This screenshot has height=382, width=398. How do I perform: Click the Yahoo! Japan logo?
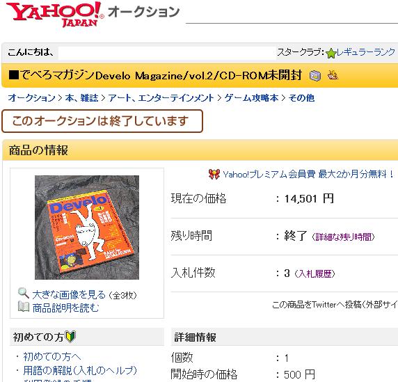[x=55, y=14]
